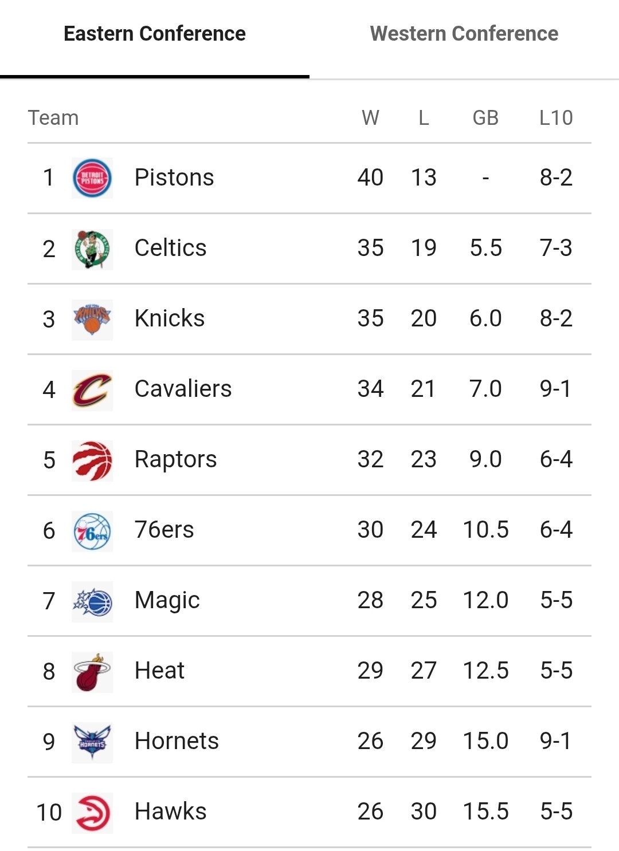Click the Hawks team name

tap(170, 811)
